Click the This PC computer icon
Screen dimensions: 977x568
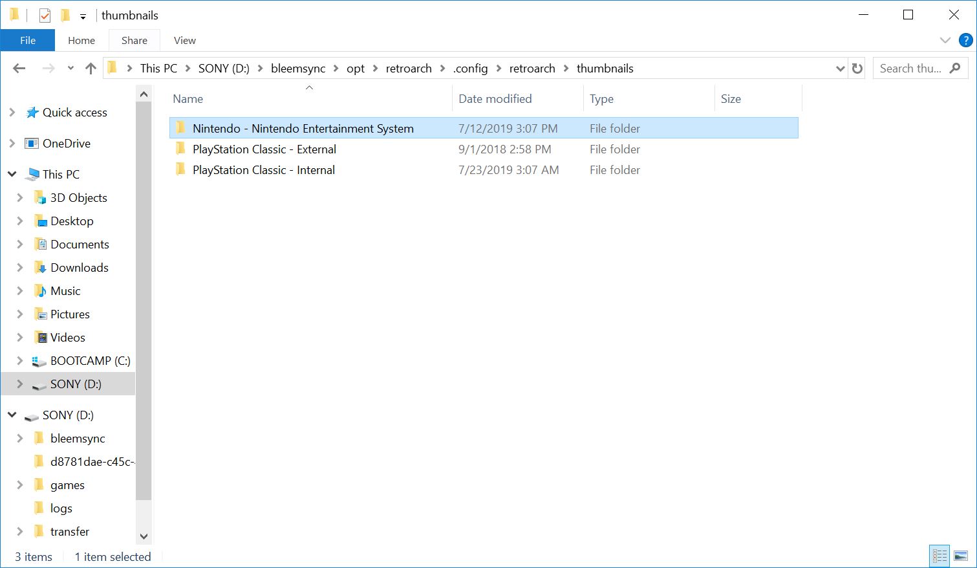point(32,175)
